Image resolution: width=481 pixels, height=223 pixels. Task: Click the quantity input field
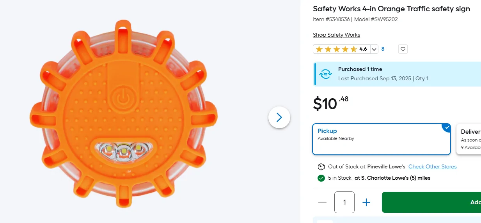(x=344, y=202)
